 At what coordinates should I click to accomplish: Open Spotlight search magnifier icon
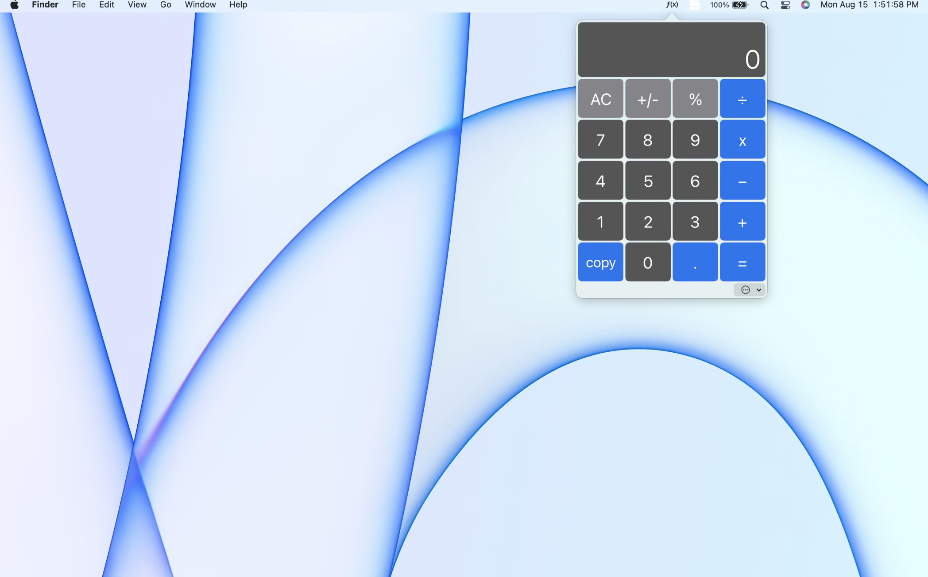(764, 5)
